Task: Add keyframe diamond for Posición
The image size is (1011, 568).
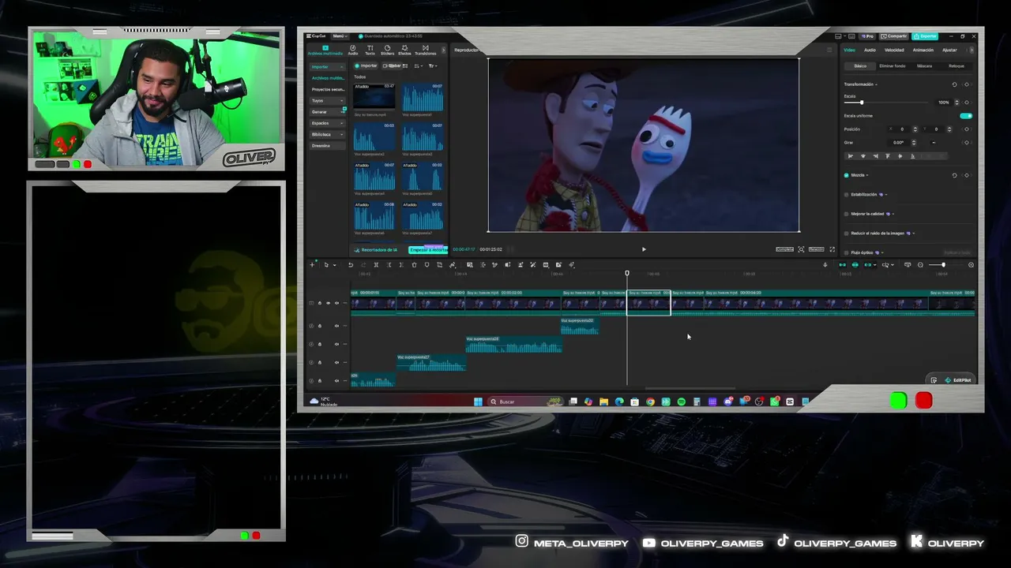Action: point(967,129)
